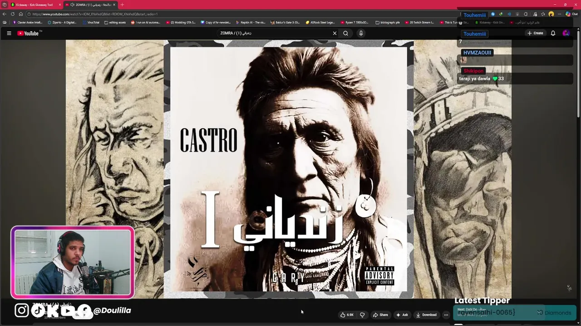Reload the current page
The image size is (581, 326).
[x=13, y=14]
